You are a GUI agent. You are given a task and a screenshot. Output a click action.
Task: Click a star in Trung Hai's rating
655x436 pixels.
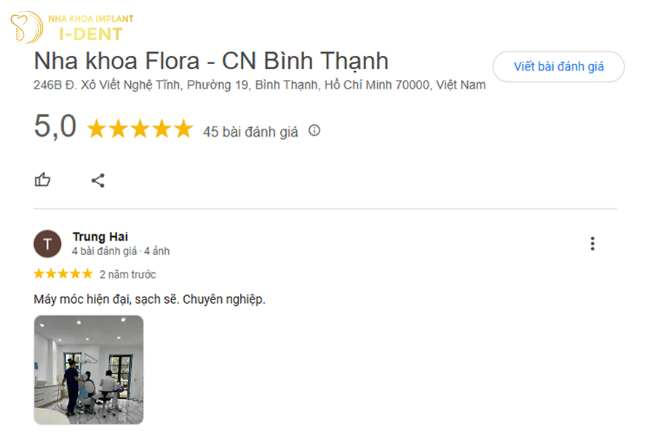click(62, 274)
